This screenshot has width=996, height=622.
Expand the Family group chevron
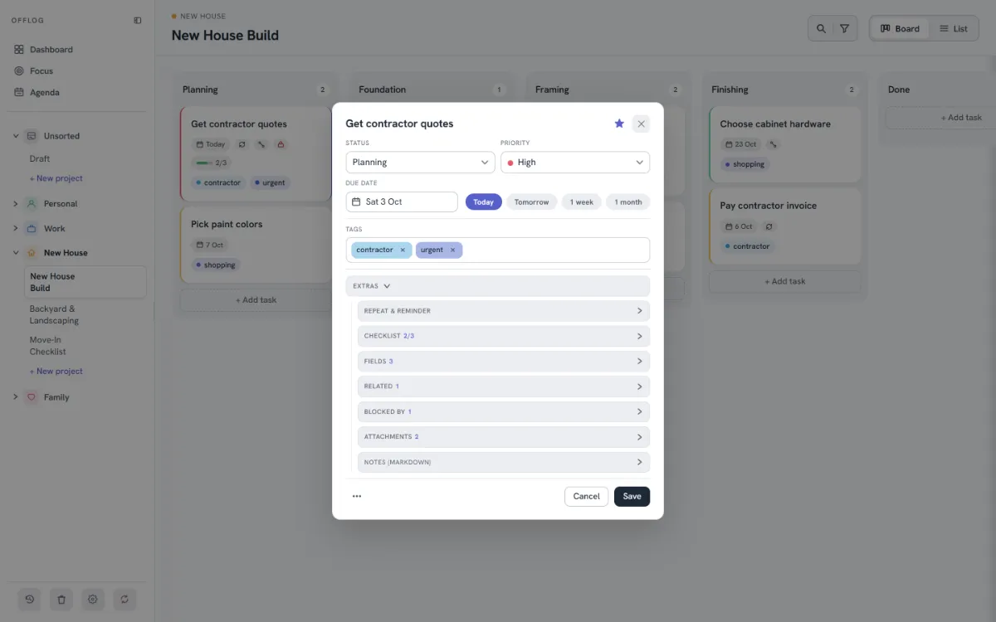15,397
